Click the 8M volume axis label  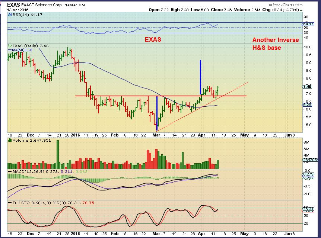click(x=306, y=142)
